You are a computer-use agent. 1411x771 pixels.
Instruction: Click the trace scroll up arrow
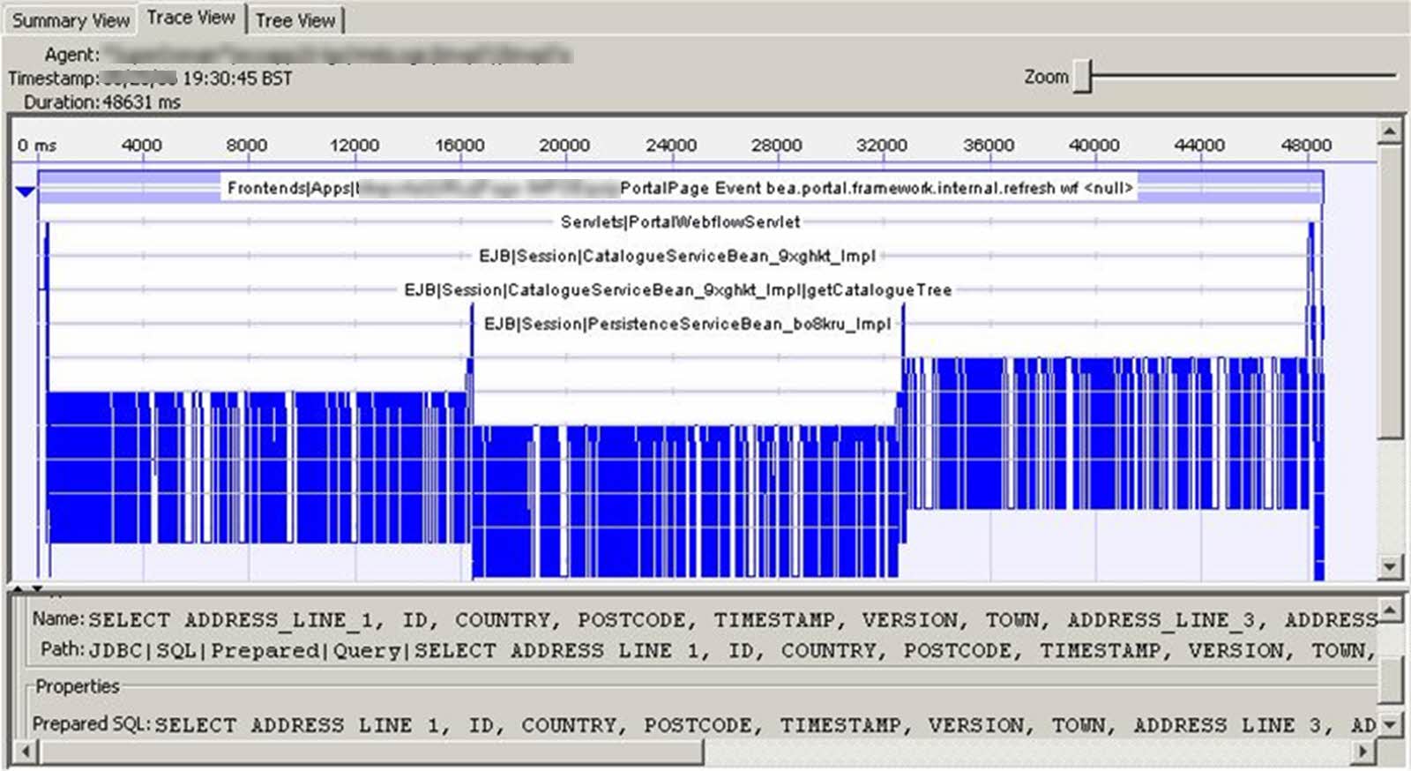coord(1390,131)
